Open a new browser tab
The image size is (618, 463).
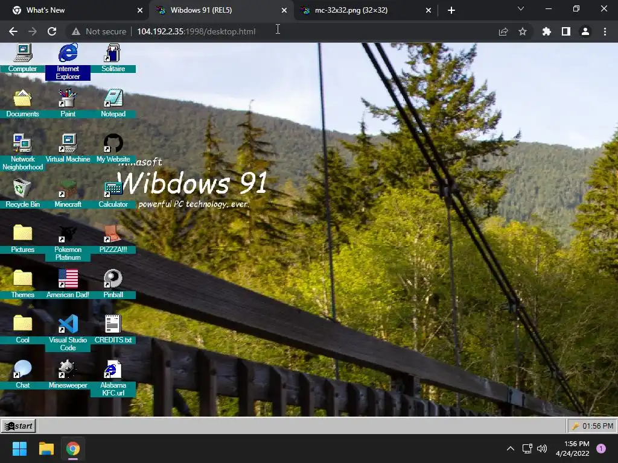click(451, 11)
